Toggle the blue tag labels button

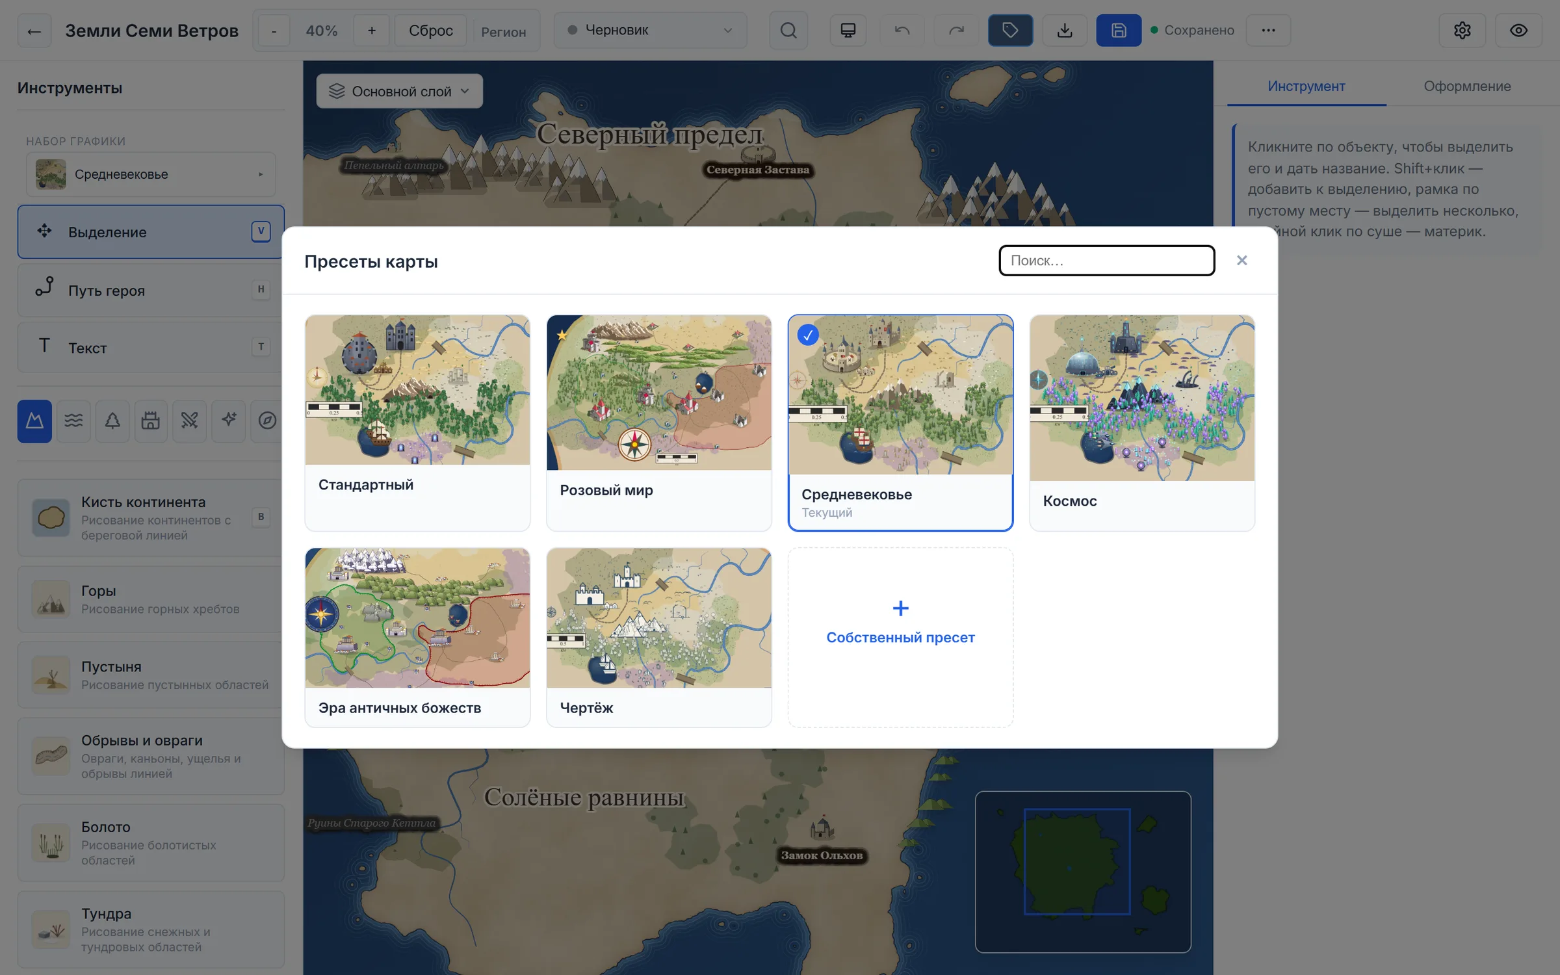pos(1010,31)
